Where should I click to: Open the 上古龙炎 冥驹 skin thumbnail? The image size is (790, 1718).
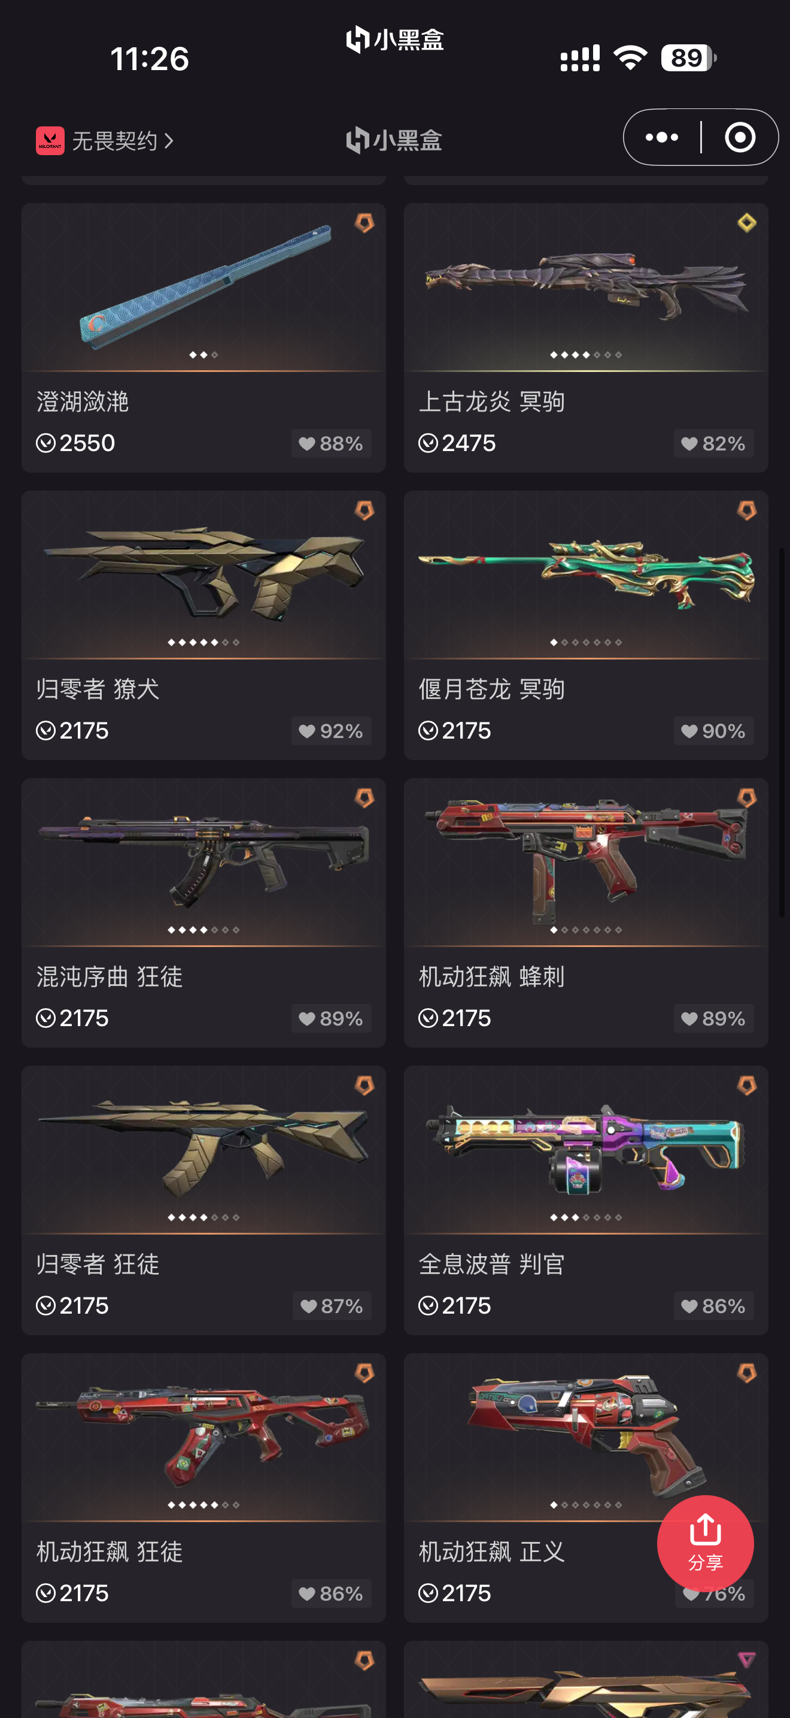click(x=585, y=287)
